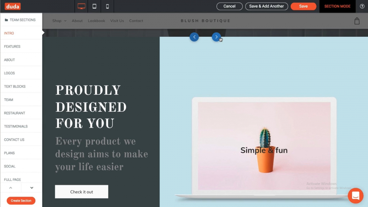Click the Create Section button

click(21, 201)
